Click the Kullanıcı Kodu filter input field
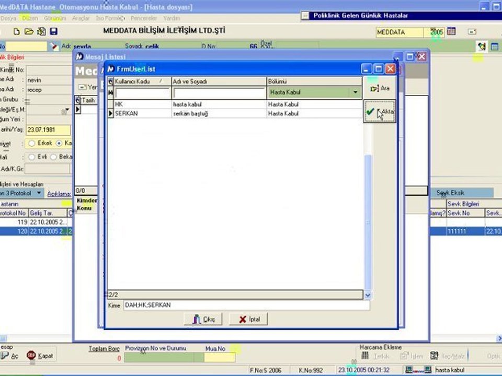Image resolution: width=502 pixels, height=376 pixels. click(142, 93)
